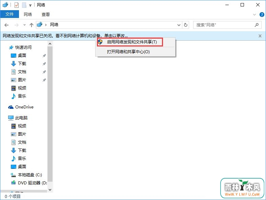The image size is (266, 200).
Task: Open 图片 under 此电脑
Action: pos(22,134)
